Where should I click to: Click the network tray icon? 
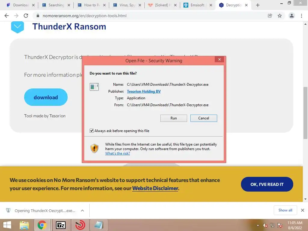(273, 225)
